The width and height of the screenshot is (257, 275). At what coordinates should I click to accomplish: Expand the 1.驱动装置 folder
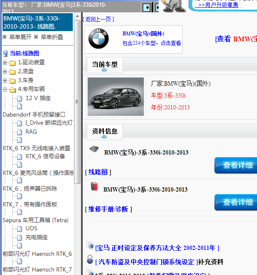click(x=5, y=63)
